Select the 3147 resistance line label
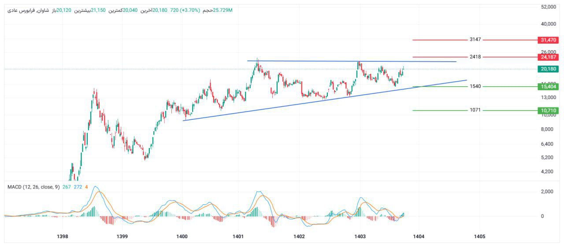This screenshot has height=247, width=564. pos(475,40)
